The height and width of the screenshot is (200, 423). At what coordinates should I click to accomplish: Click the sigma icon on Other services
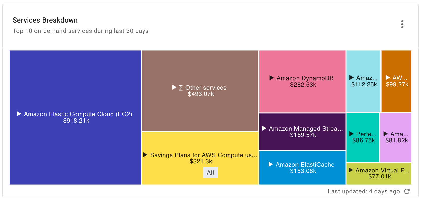click(x=180, y=88)
